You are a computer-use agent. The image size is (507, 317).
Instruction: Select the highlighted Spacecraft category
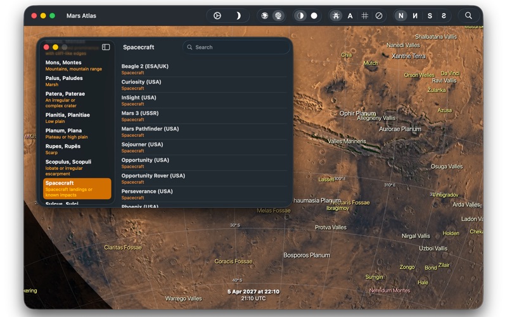tap(77, 188)
